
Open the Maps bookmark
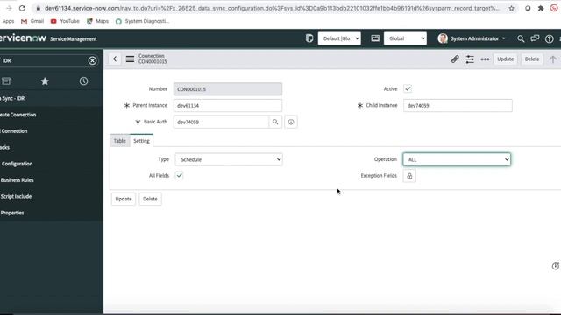[x=97, y=21]
